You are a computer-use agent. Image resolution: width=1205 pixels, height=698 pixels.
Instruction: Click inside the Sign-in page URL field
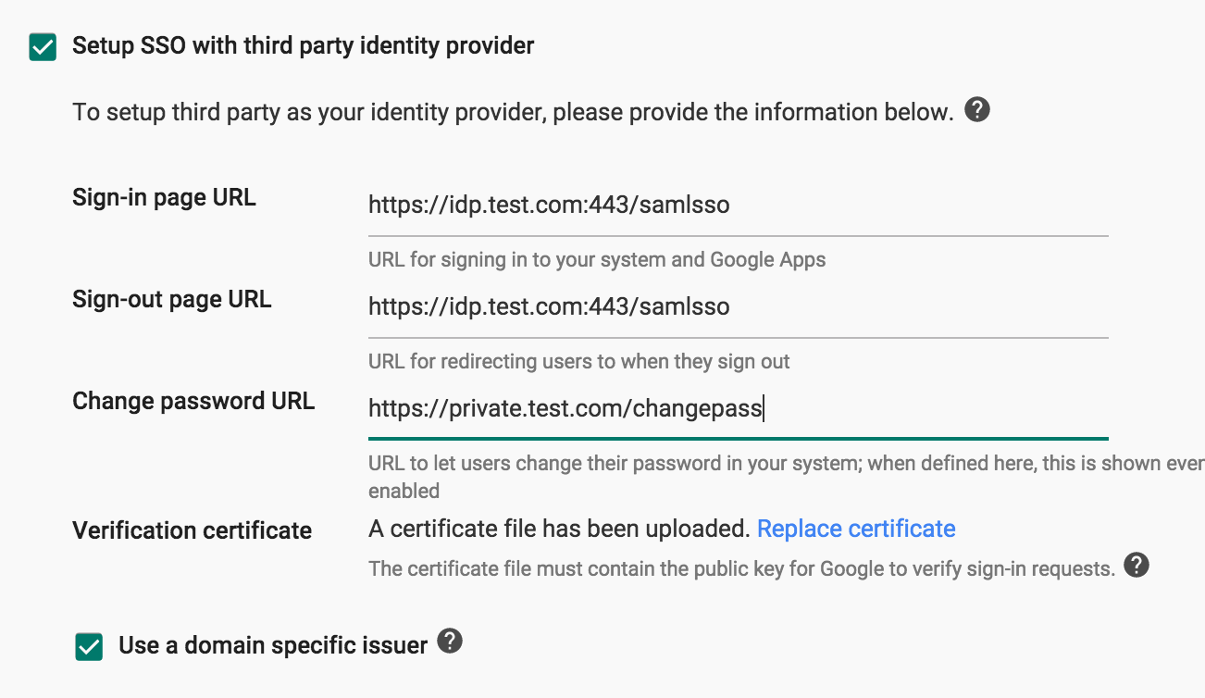(648, 206)
